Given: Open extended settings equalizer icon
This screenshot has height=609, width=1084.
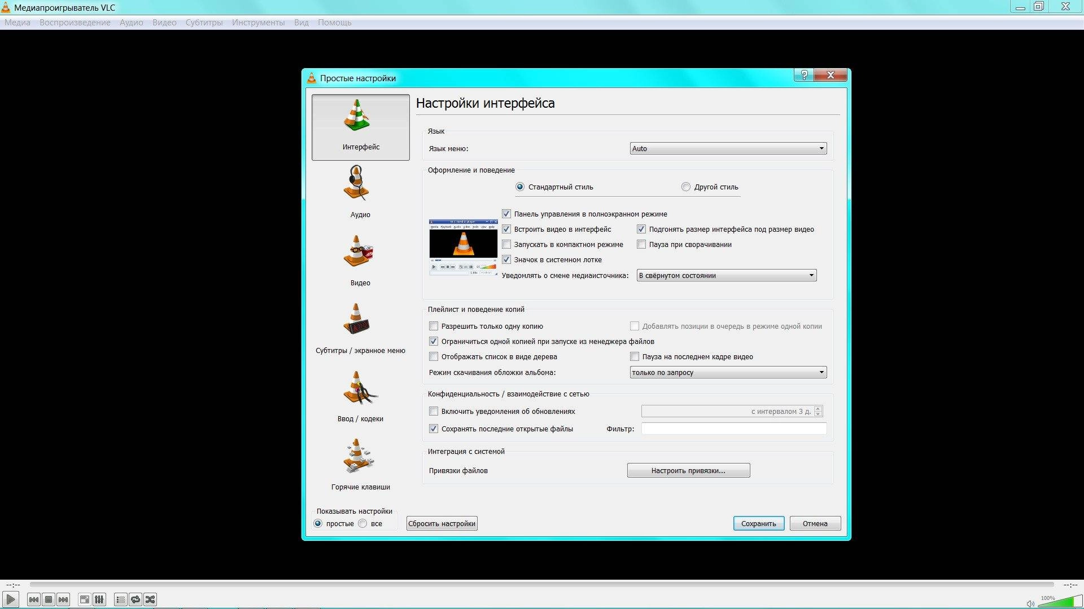Looking at the screenshot, I should tap(99, 599).
